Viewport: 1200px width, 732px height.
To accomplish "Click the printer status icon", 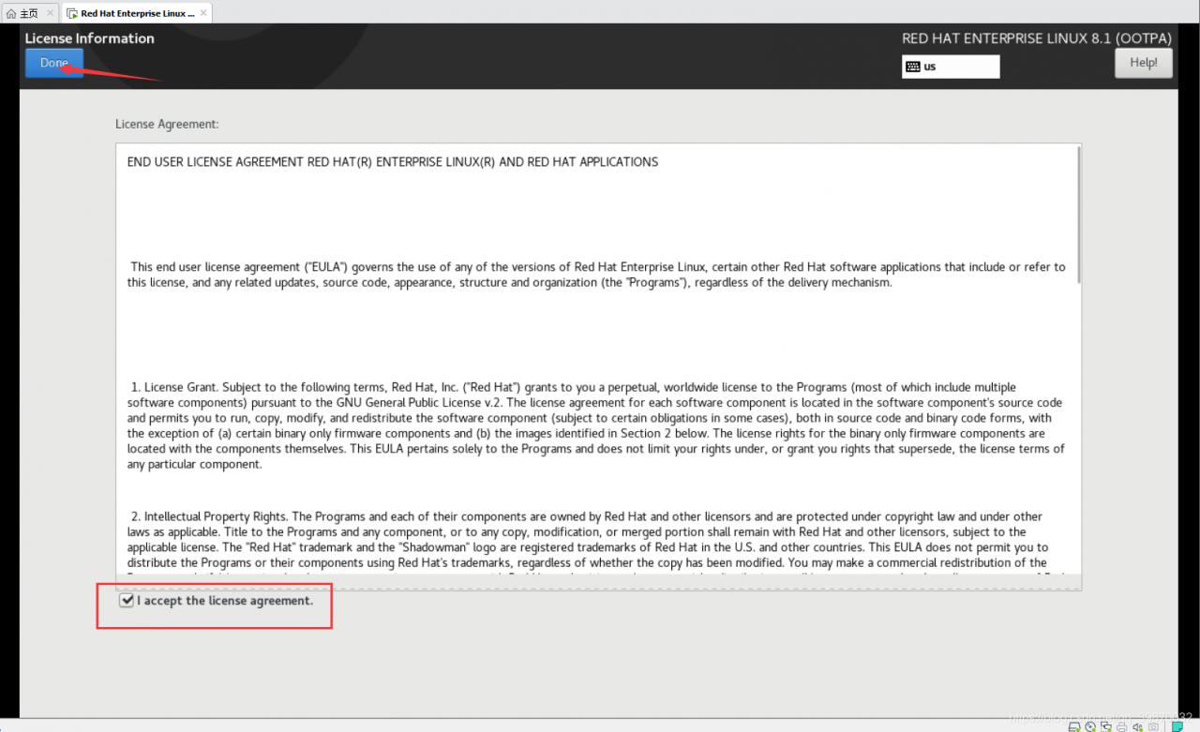I will point(1120,726).
